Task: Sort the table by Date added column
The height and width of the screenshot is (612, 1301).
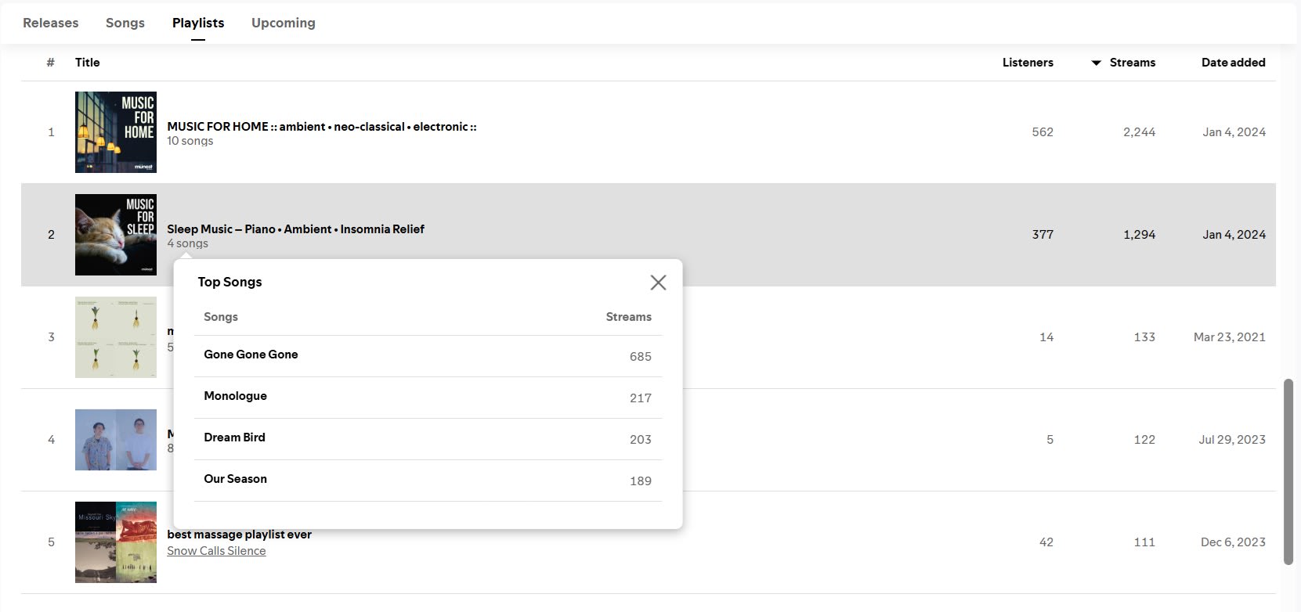Action: click(x=1234, y=63)
